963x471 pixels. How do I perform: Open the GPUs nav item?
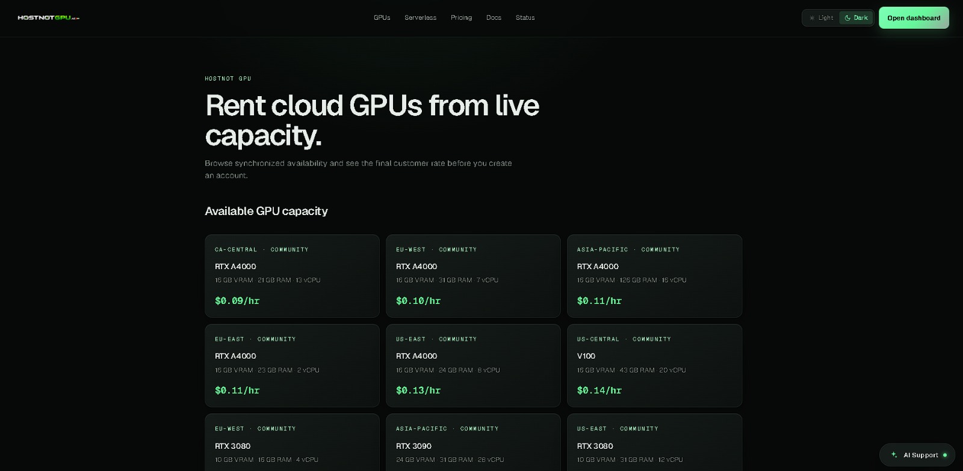[382, 18]
